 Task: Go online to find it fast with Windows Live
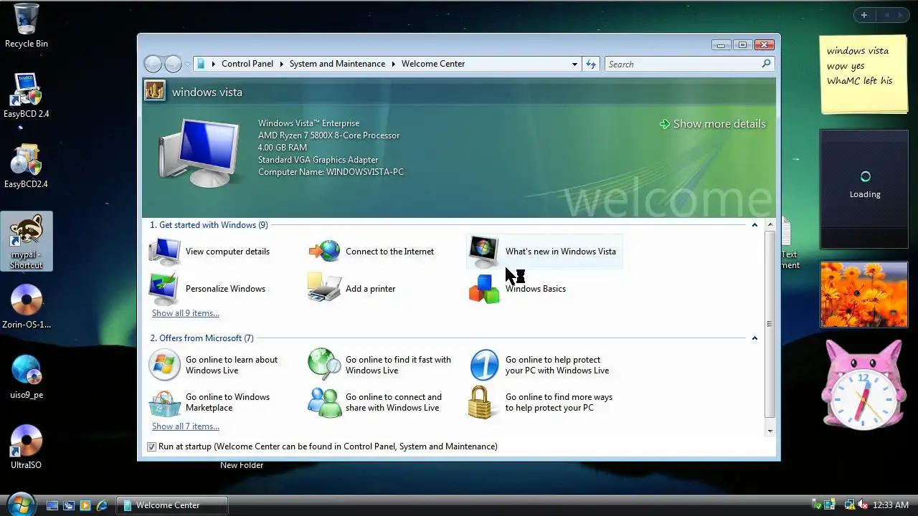coord(380,365)
